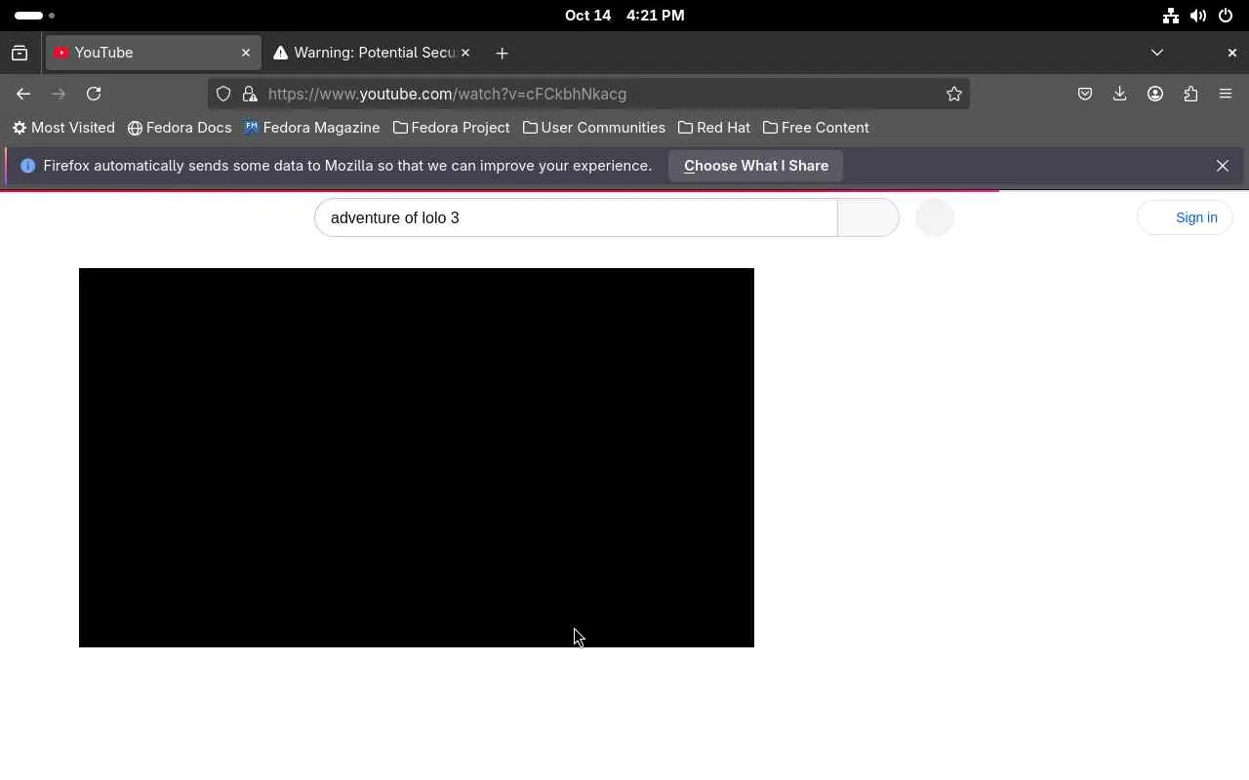Expand Free Content bookmark folder
This screenshot has width=1249, height=780.
tap(816, 128)
